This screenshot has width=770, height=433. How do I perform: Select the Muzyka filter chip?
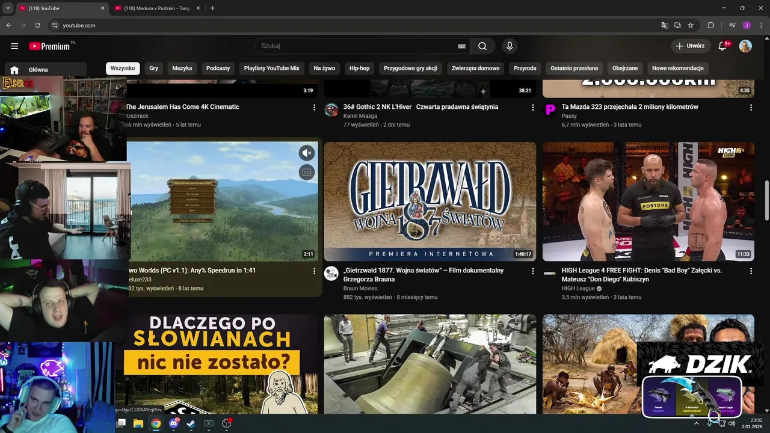182,69
